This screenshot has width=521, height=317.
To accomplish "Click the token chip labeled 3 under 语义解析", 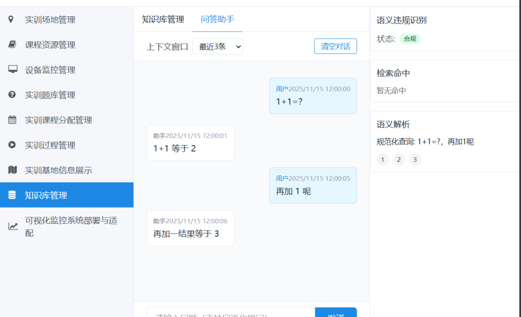I will (415, 160).
